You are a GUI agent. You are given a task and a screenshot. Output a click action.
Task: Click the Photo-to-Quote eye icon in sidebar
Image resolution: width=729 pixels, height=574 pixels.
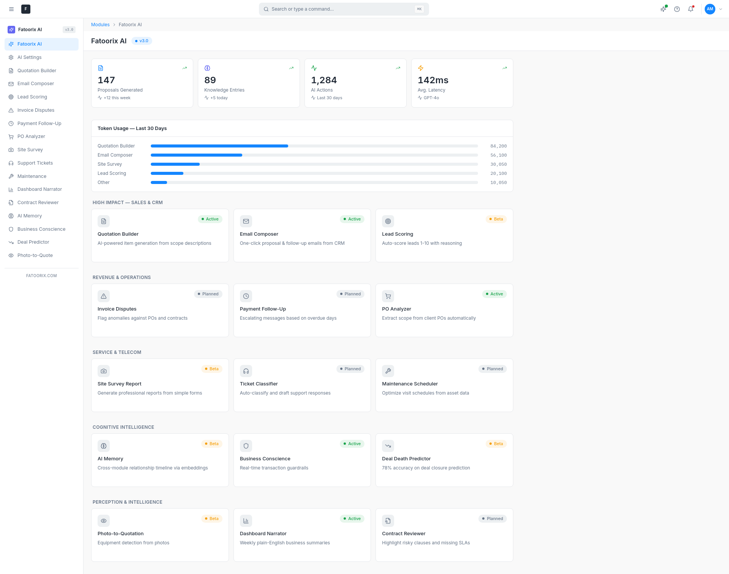click(x=11, y=255)
